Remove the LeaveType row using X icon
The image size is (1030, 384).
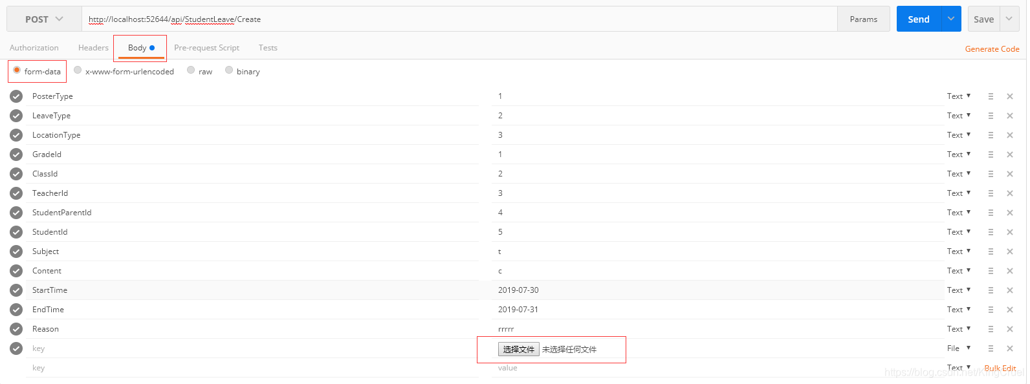1009,116
